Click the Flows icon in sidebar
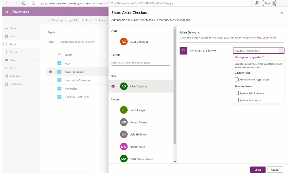This screenshot has height=176, width=289. (6, 68)
